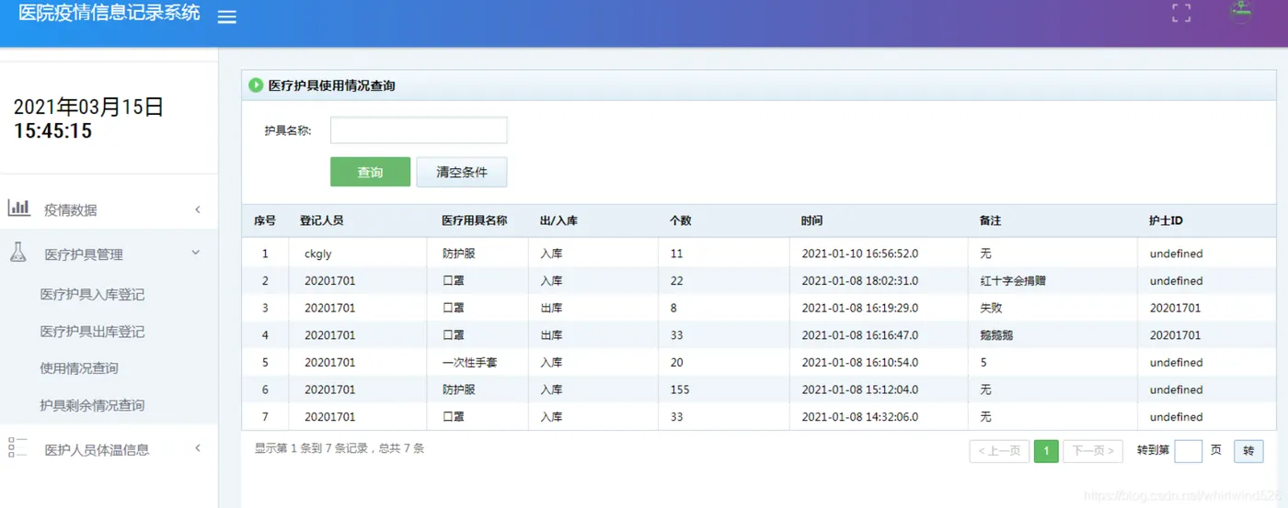Click the 医疗用具名称 column header
The width and height of the screenshot is (1288, 508).
(x=475, y=220)
